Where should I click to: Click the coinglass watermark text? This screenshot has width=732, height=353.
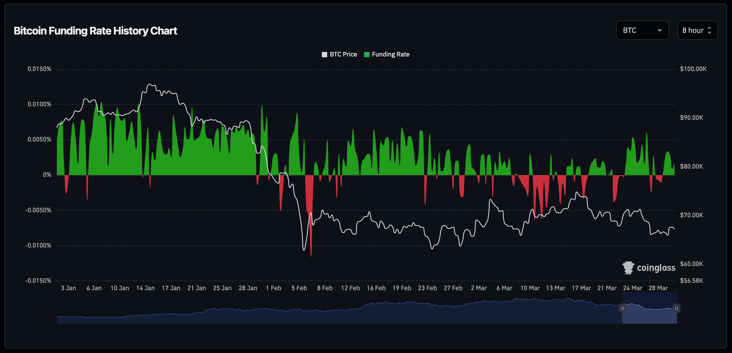click(656, 268)
